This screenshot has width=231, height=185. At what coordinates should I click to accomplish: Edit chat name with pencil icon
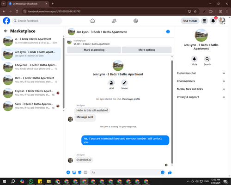(x=124, y=83)
